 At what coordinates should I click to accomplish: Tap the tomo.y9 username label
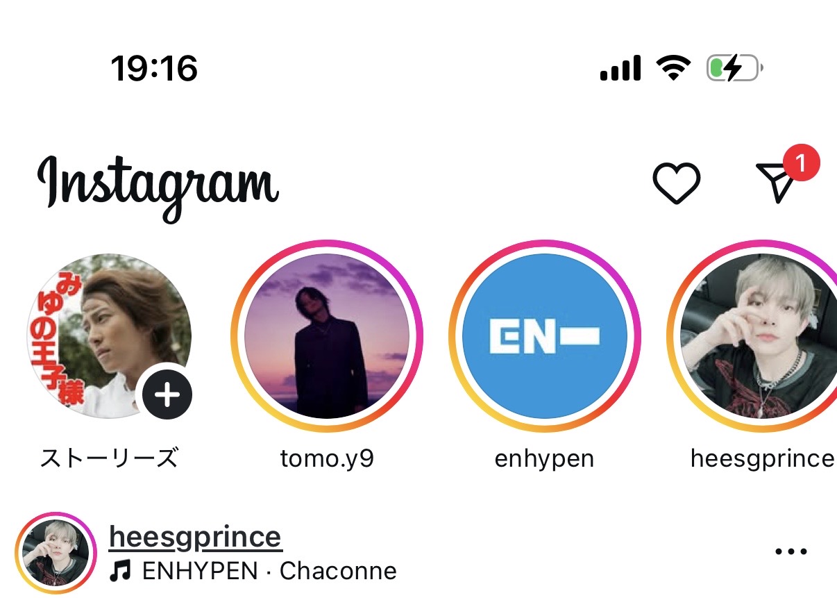coord(327,458)
